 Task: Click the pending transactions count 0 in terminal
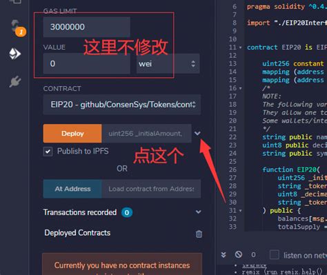click(x=253, y=254)
